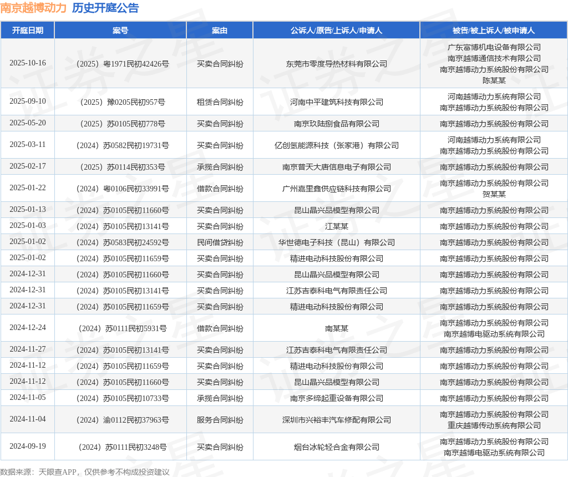Click plaintiff 河南中平建筑科技有限公司

coord(336,102)
